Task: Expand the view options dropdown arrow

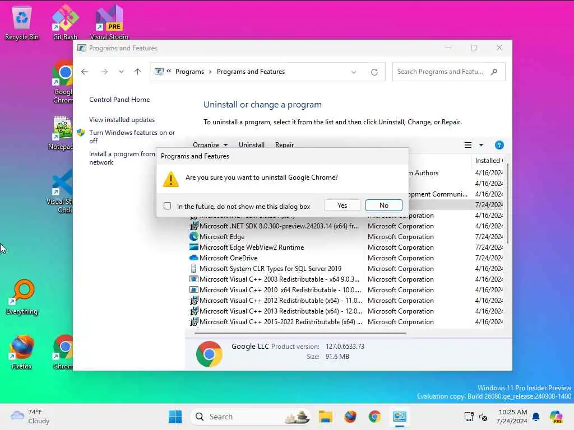Action: pyautogui.click(x=481, y=145)
